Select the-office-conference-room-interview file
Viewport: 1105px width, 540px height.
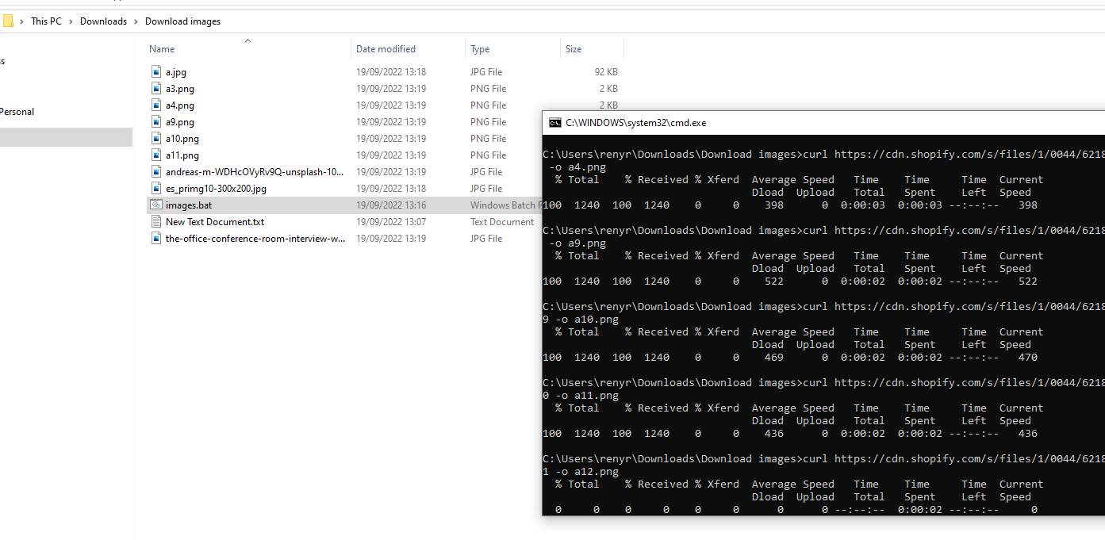[x=255, y=239]
